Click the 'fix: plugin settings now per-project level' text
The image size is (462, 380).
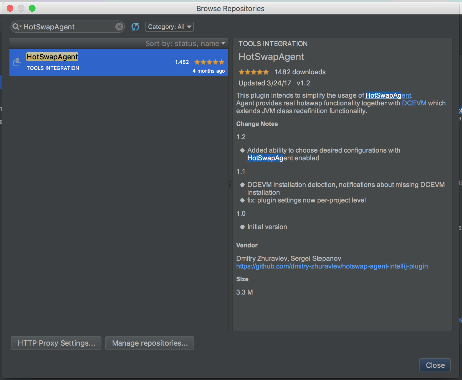coord(306,200)
